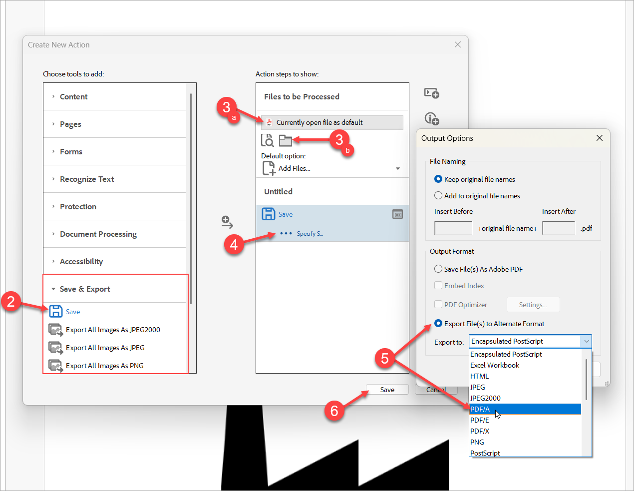
Task: Click the preview file magnifier icon
Action: (x=268, y=140)
